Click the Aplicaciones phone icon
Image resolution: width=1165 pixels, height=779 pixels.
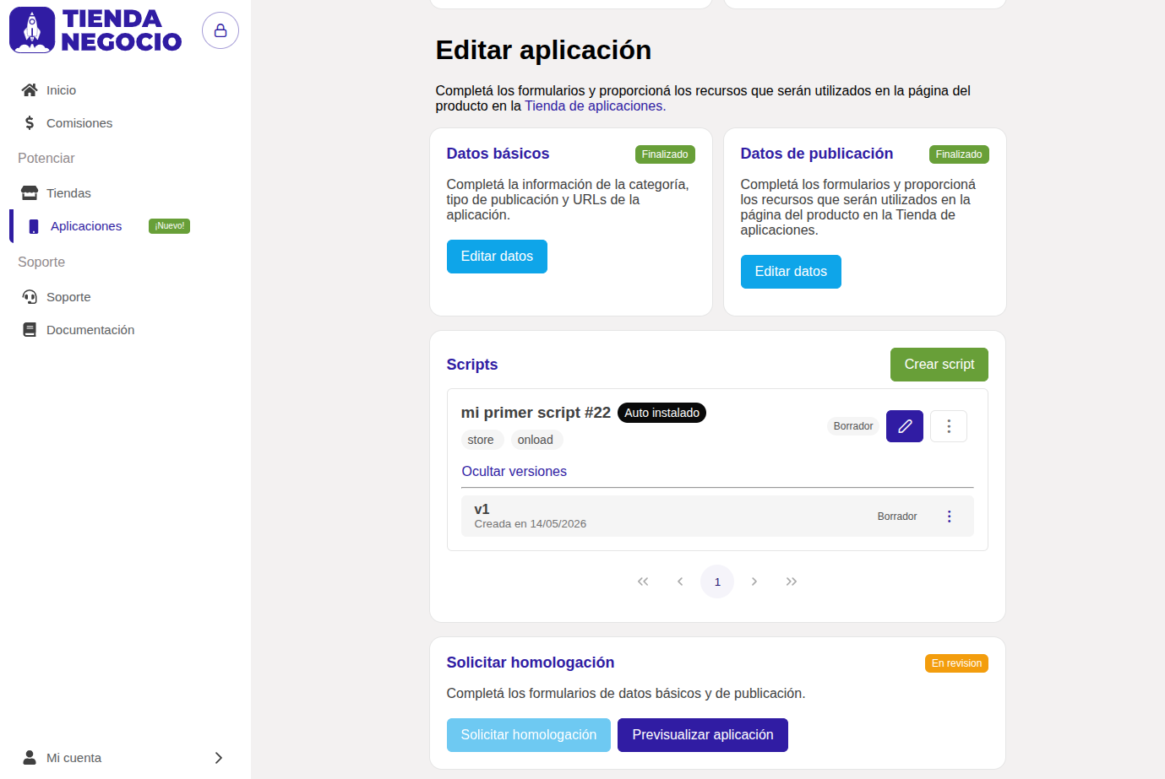34,226
